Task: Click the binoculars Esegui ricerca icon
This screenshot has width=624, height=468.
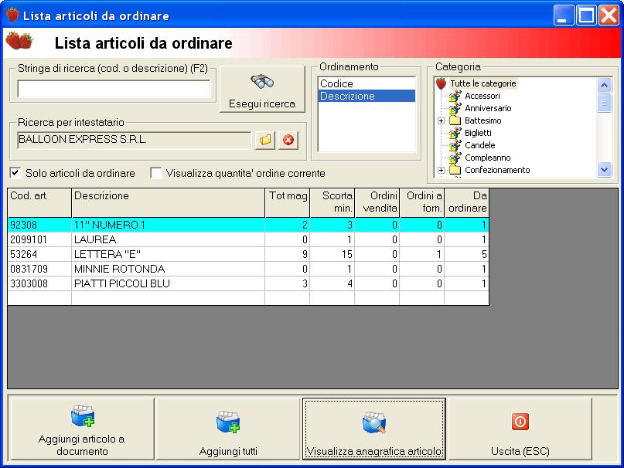Action: 262,82
